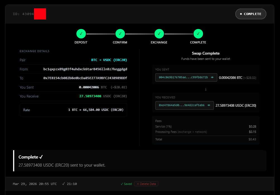Click the final Complete step checkmark circle
The width and height of the screenshot is (280, 195).
tap(198, 34)
